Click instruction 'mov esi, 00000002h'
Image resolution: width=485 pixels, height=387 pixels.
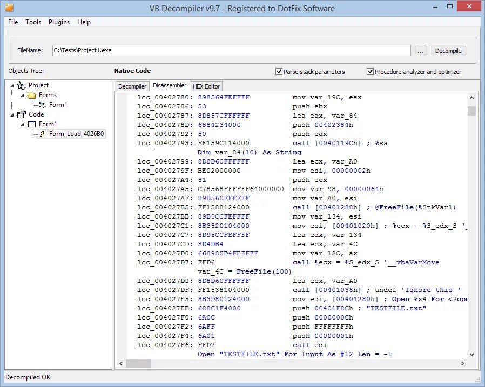(x=331, y=171)
